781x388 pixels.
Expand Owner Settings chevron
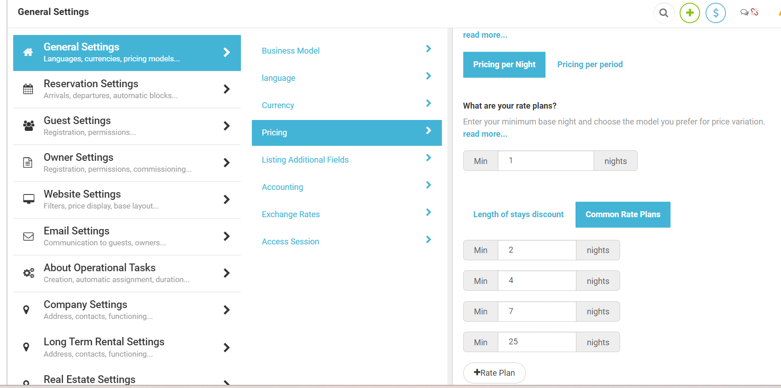tap(226, 163)
